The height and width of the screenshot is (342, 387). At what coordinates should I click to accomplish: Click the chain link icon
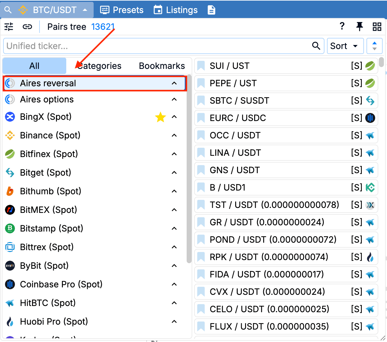pos(27,27)
